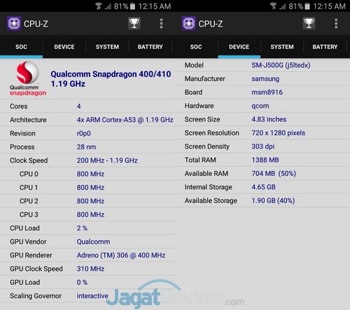Tap the trophy icon in left CPU-Z screen

(x=134, y=23)
